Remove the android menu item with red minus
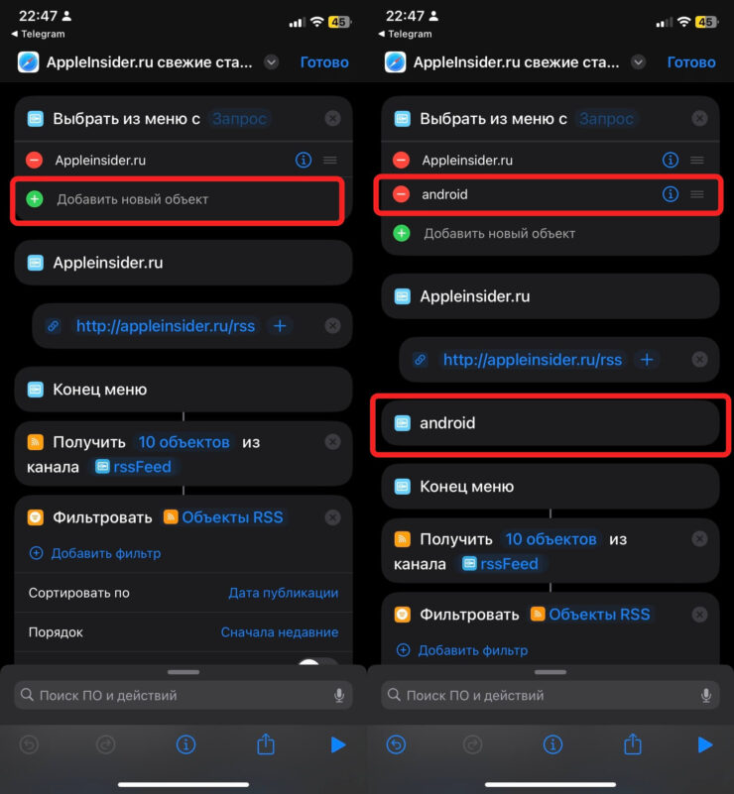This screenshot has width=734, height=794. click(401, 194)
